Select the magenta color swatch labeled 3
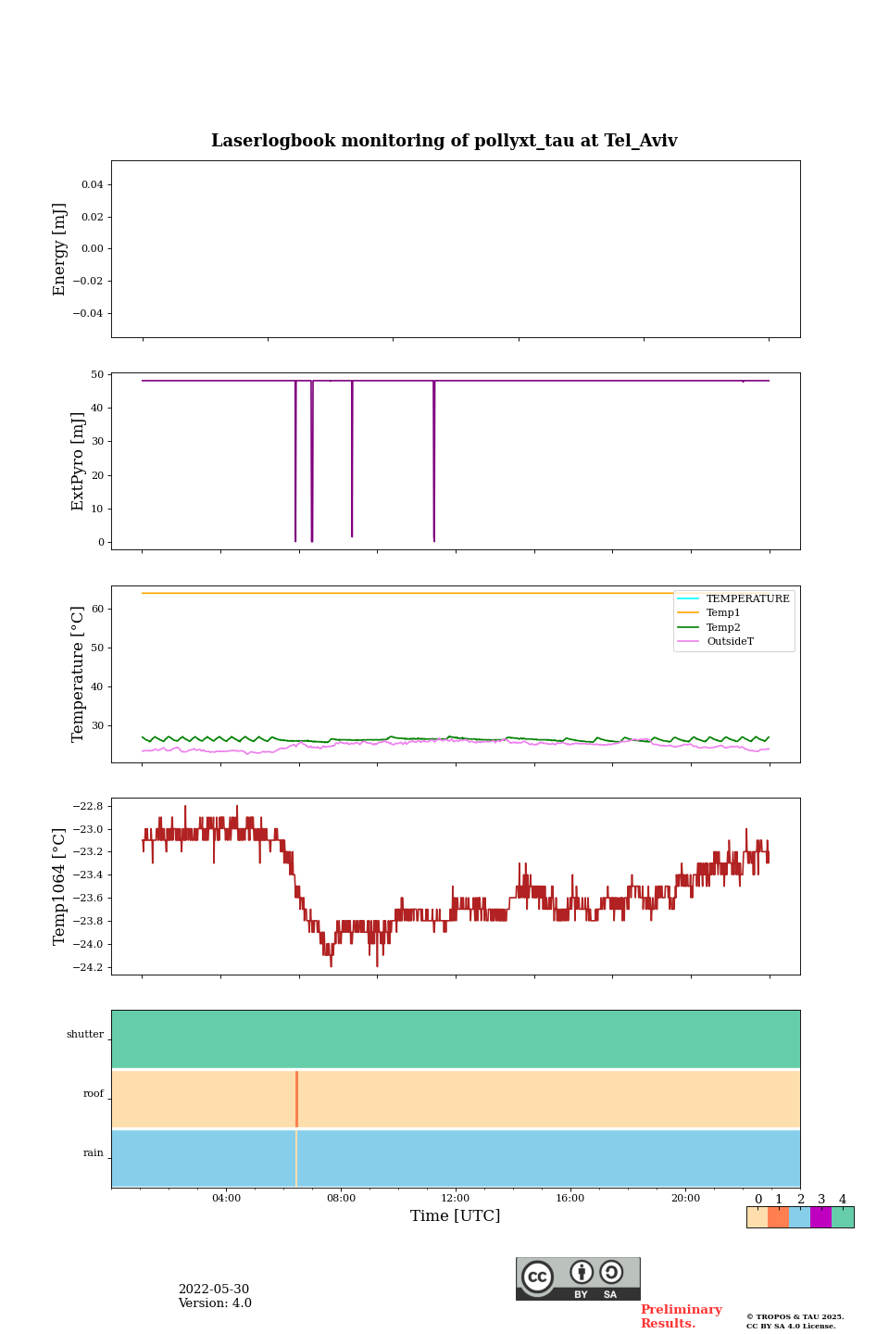 click(x=821, y=1217)
